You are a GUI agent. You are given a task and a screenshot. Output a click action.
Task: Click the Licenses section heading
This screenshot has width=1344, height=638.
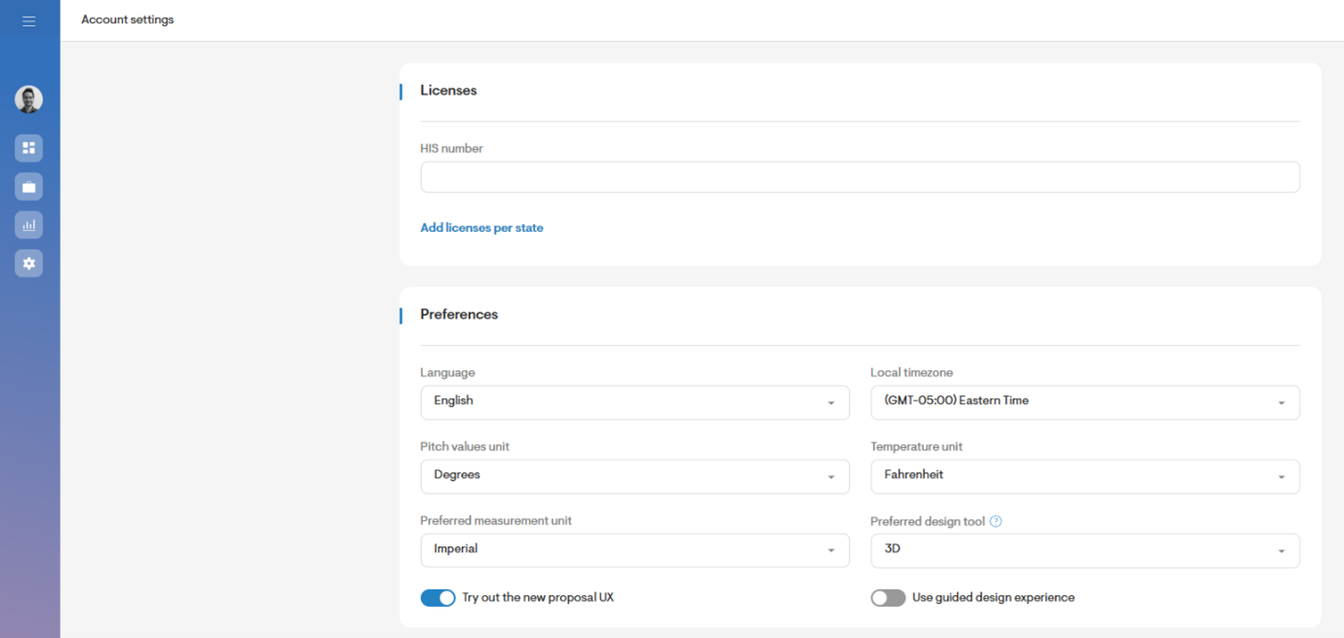click(448, 91)
